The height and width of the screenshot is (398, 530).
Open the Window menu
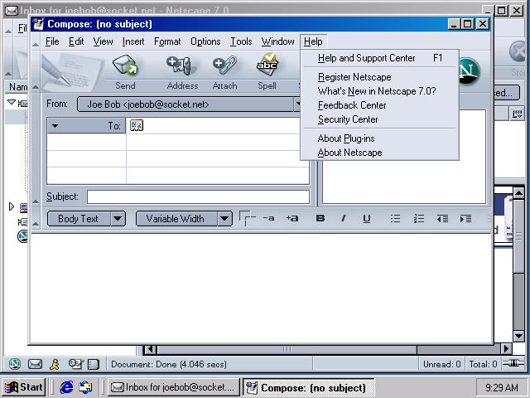tap(277, 41)
